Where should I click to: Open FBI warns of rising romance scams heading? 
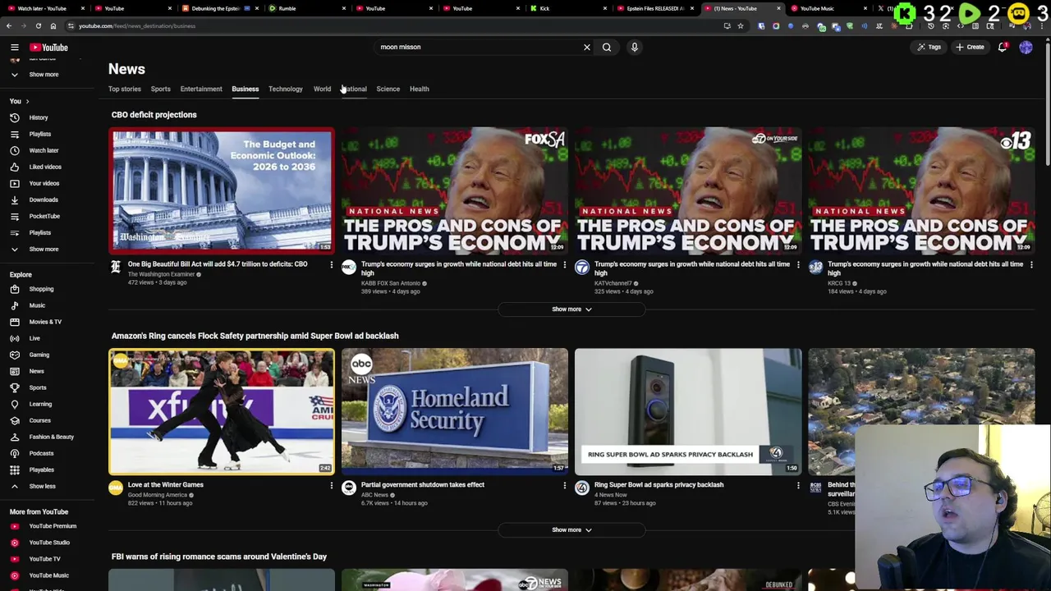click(x=219, y=557)
